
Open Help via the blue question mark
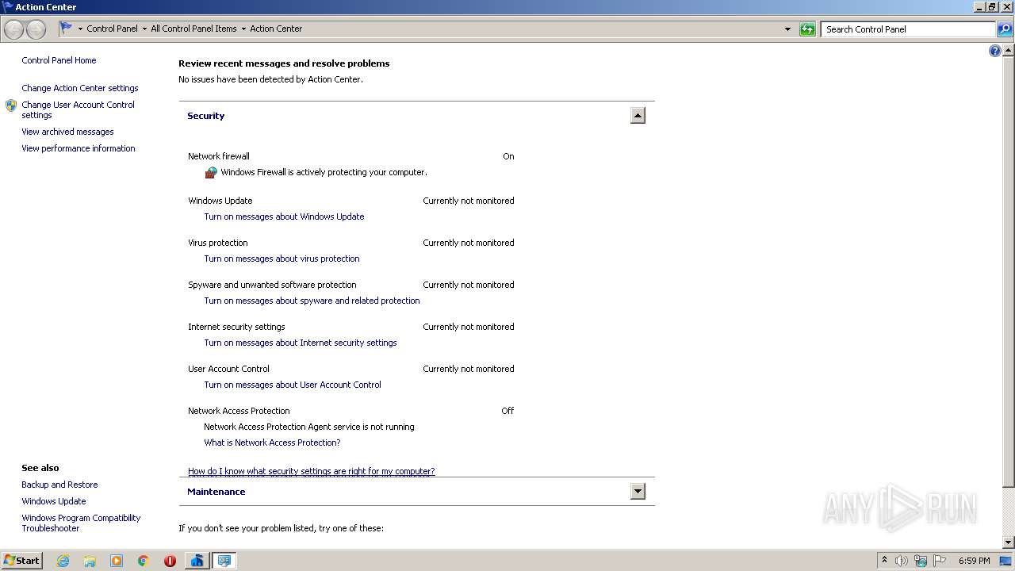(995, 51)
